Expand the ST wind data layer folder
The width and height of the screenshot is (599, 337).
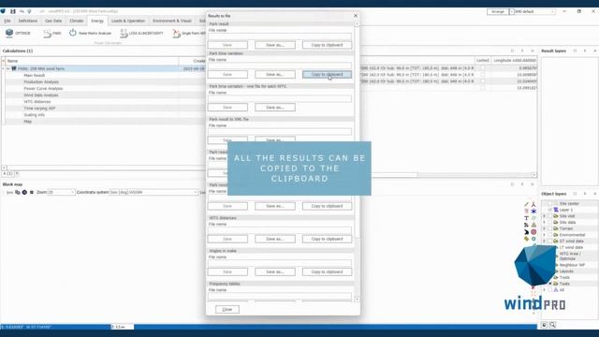pos(545,242)
